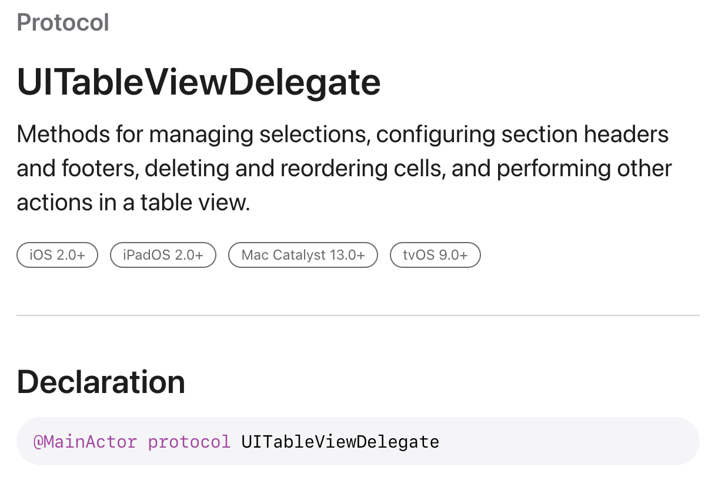Click the Protocol eyebrow label
This screenshot has height=477, width=715.
(x=63, y=23)
